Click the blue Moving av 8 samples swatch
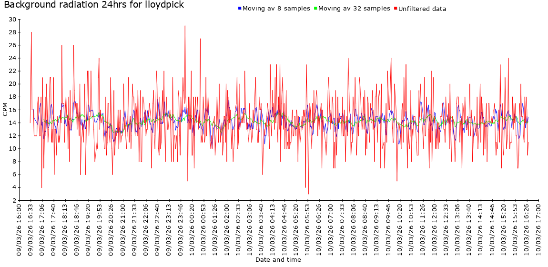Image resolution: width=548 pixels, height=267 pixels. coord(240,9)
